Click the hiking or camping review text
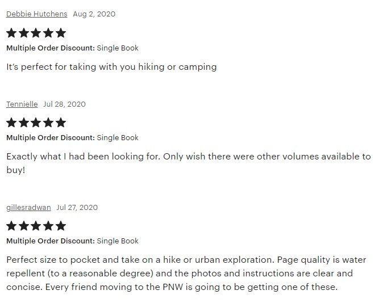 click(x=111, y=66)
